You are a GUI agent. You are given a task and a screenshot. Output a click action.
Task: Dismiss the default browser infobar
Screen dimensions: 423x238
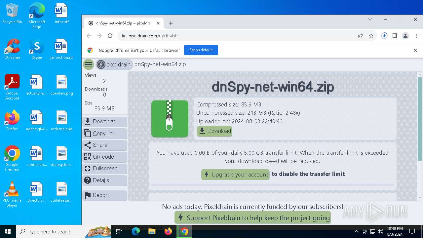tap(415, 50)
